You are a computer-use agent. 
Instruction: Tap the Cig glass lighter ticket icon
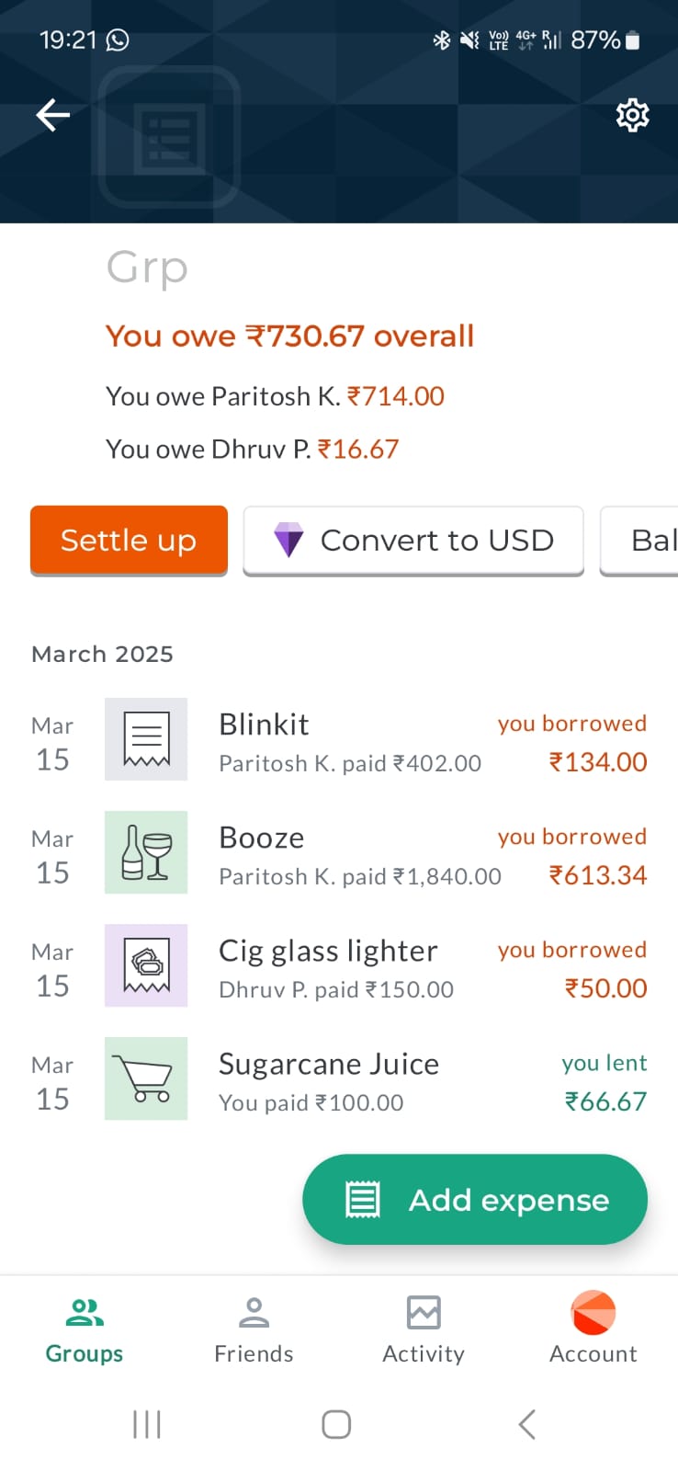point(146,965)
